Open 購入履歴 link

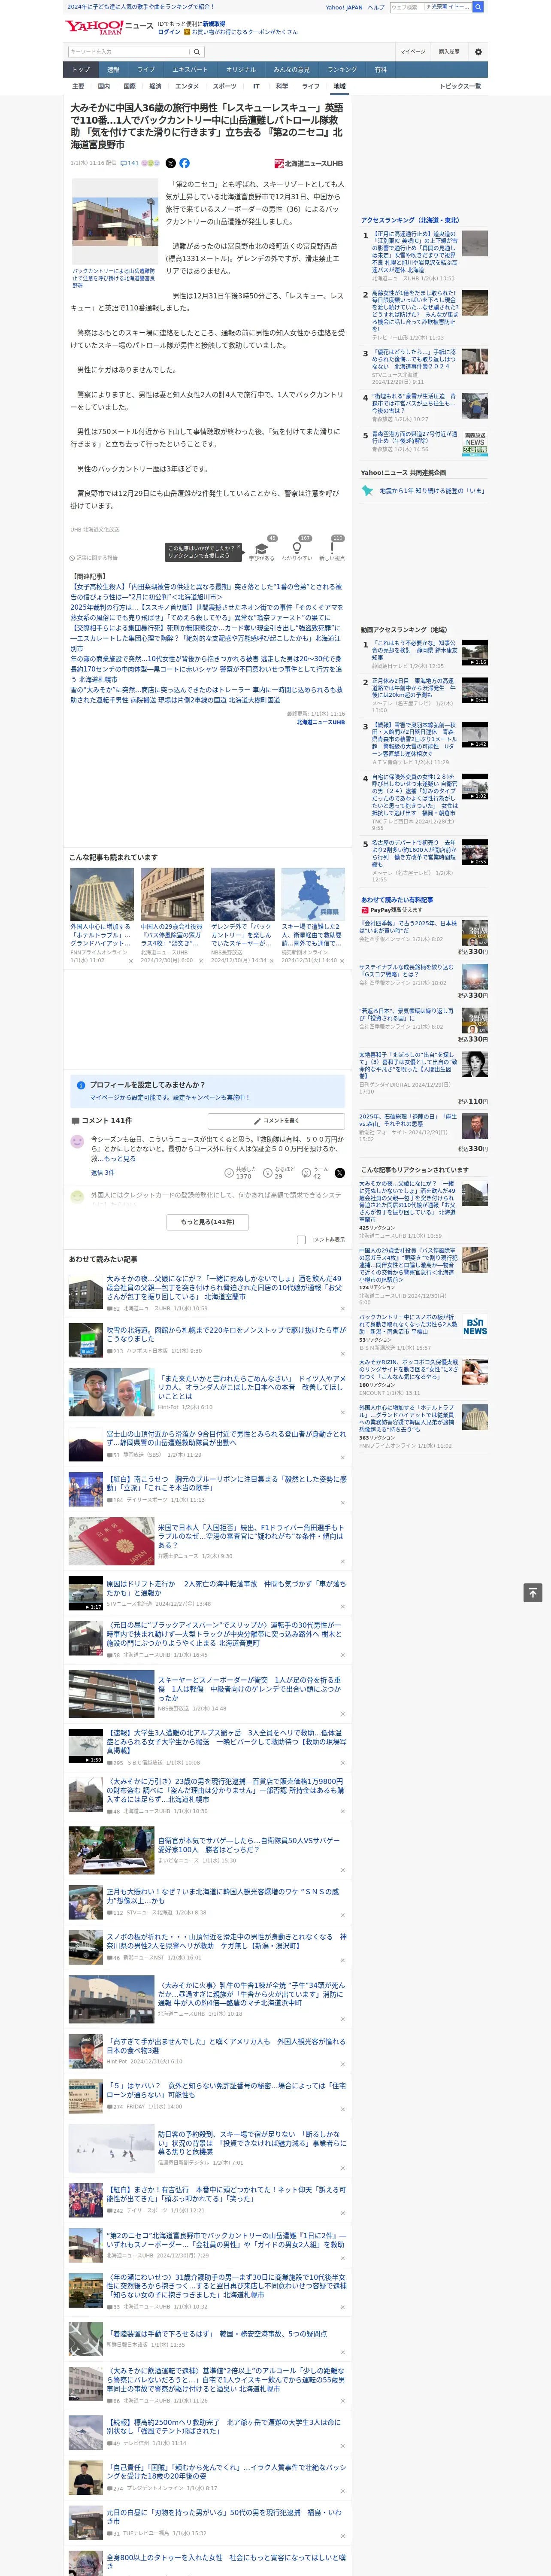point(449,52)
